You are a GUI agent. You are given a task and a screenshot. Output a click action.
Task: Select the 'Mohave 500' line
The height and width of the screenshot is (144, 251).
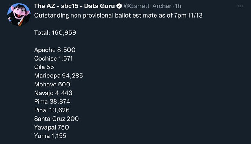pyautogui.click(x=52, y=84)
